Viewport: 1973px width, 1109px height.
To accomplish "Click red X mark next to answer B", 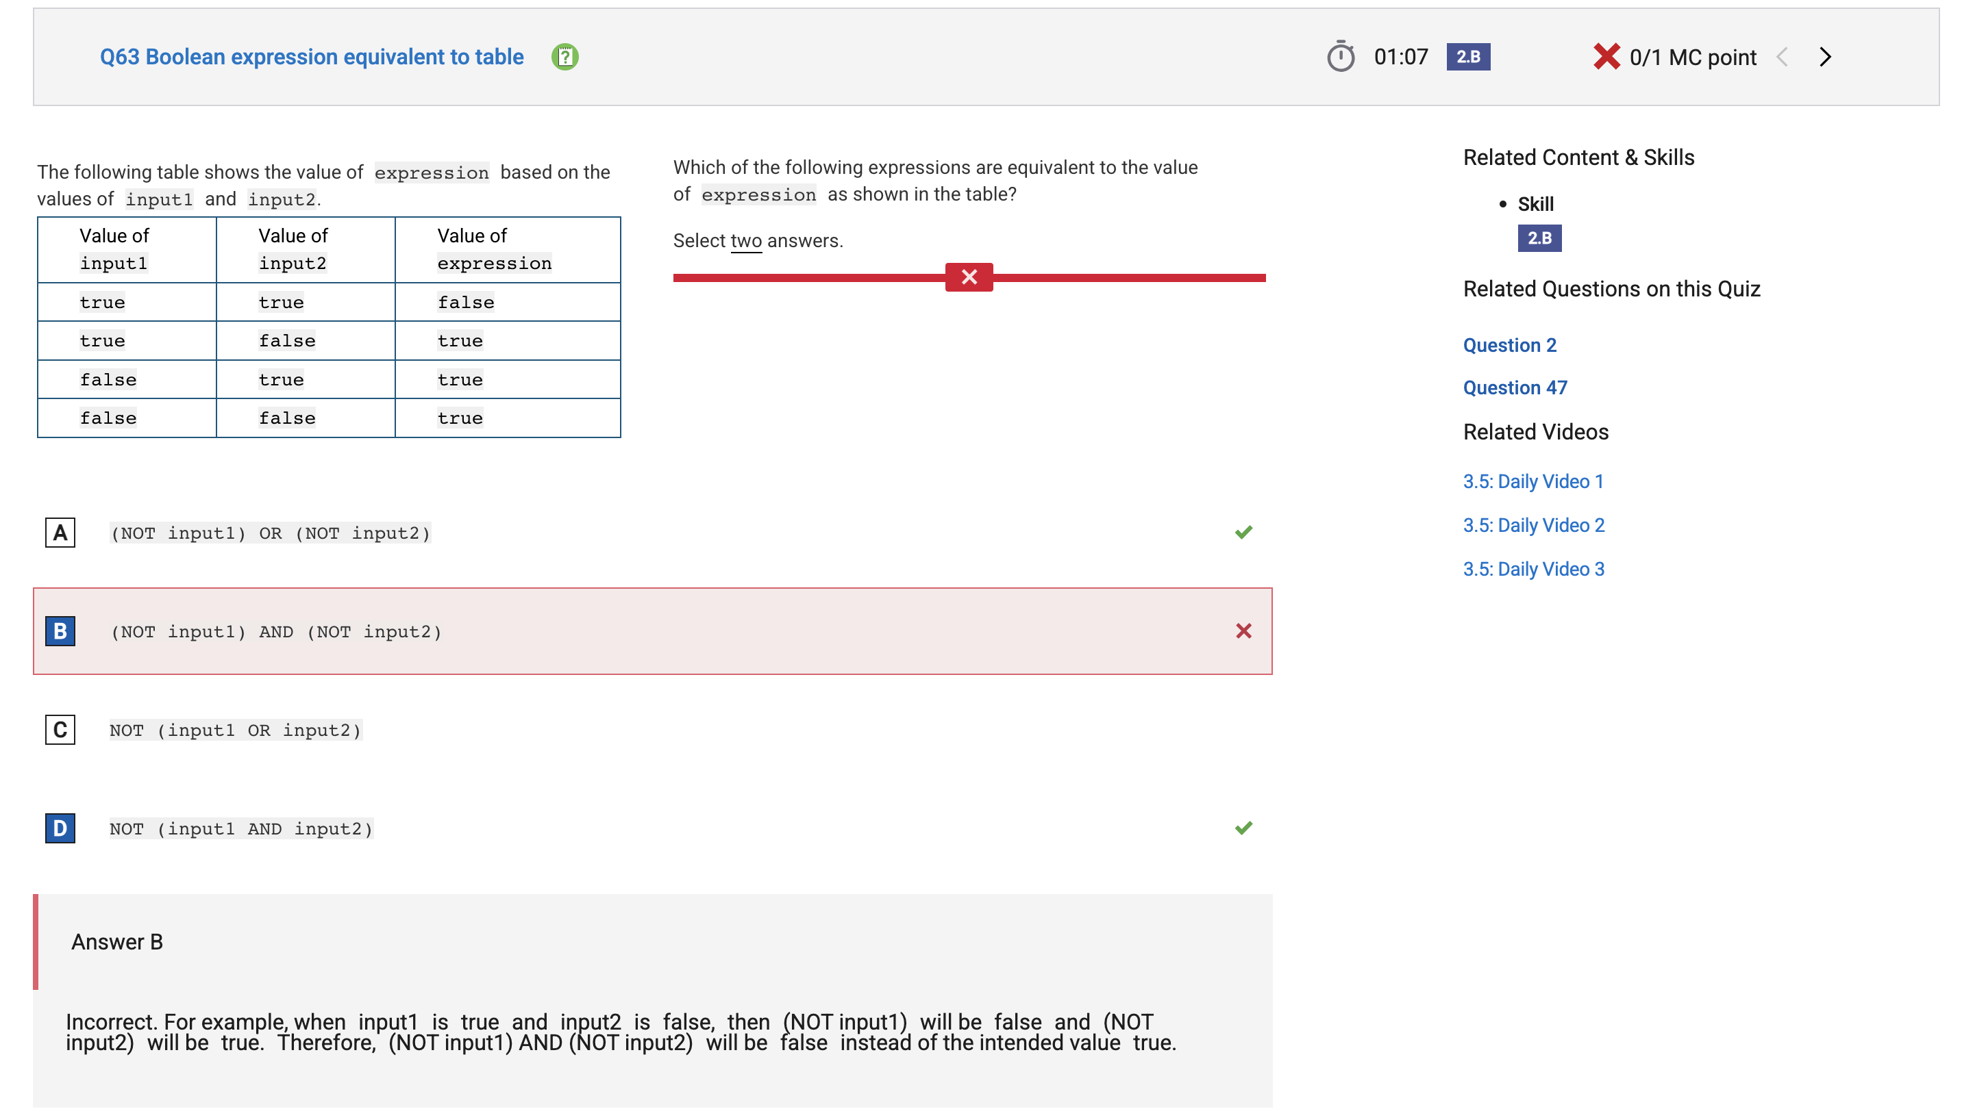I will tap(1243, 630).
